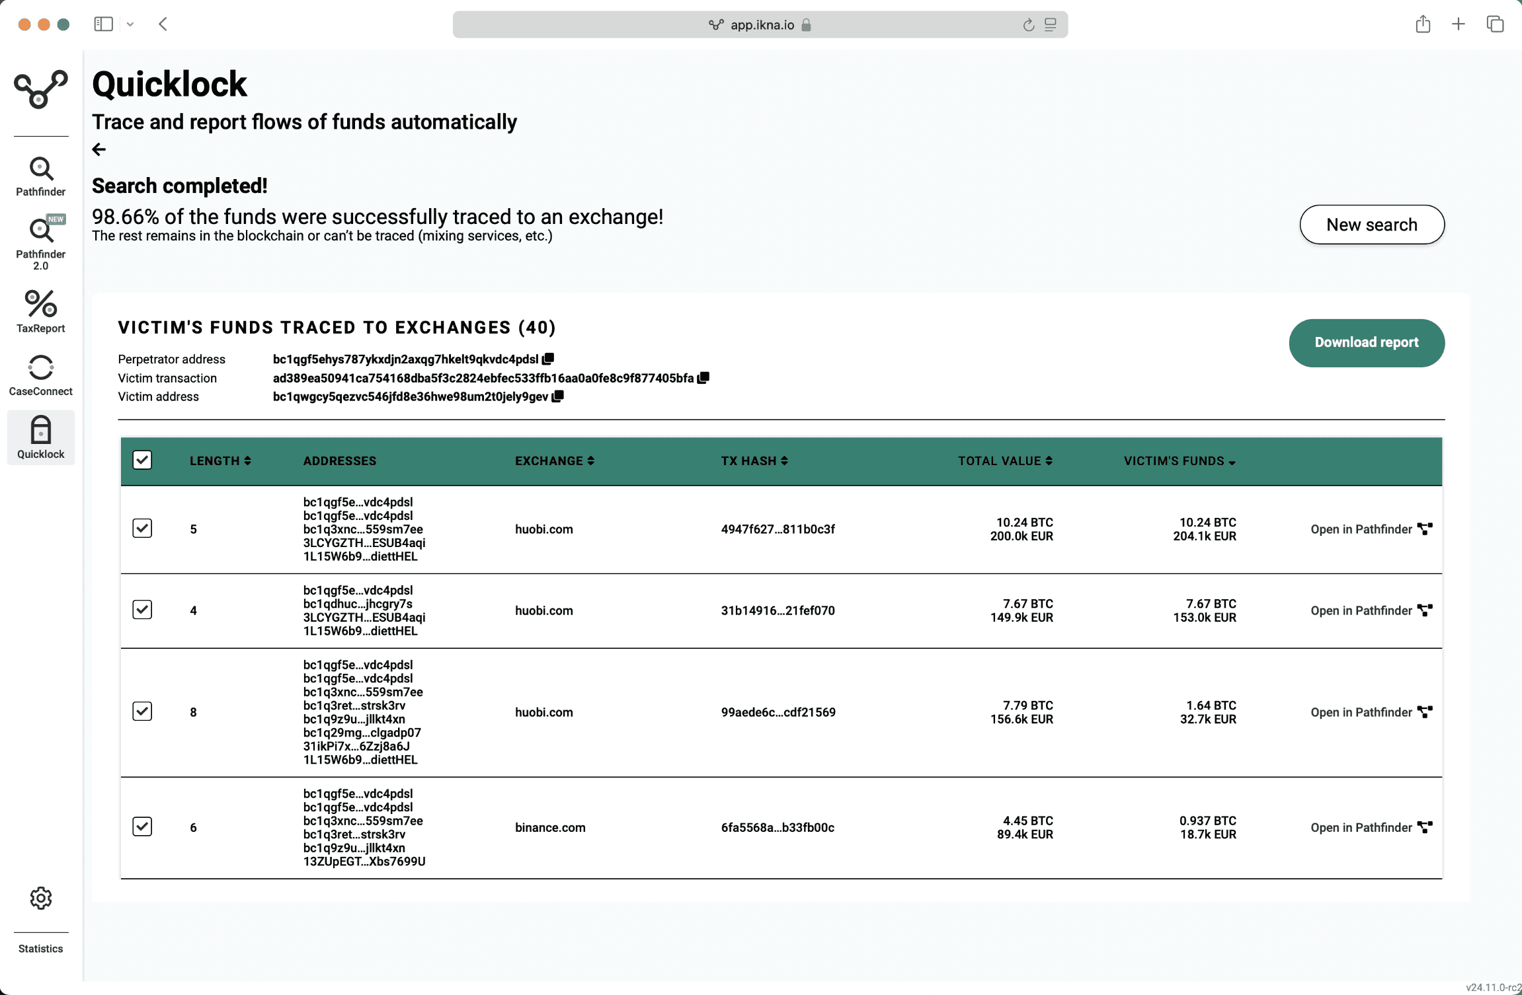This screenshot has height=995, width=1522.
Task: Copy the perpetrator address
Action: click(x=548, y=359)
